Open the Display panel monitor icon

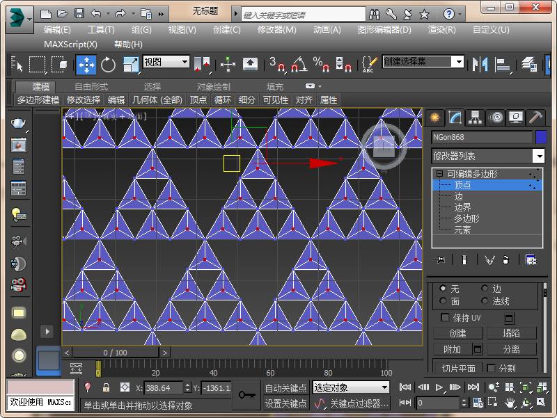(x=516, y=118)
